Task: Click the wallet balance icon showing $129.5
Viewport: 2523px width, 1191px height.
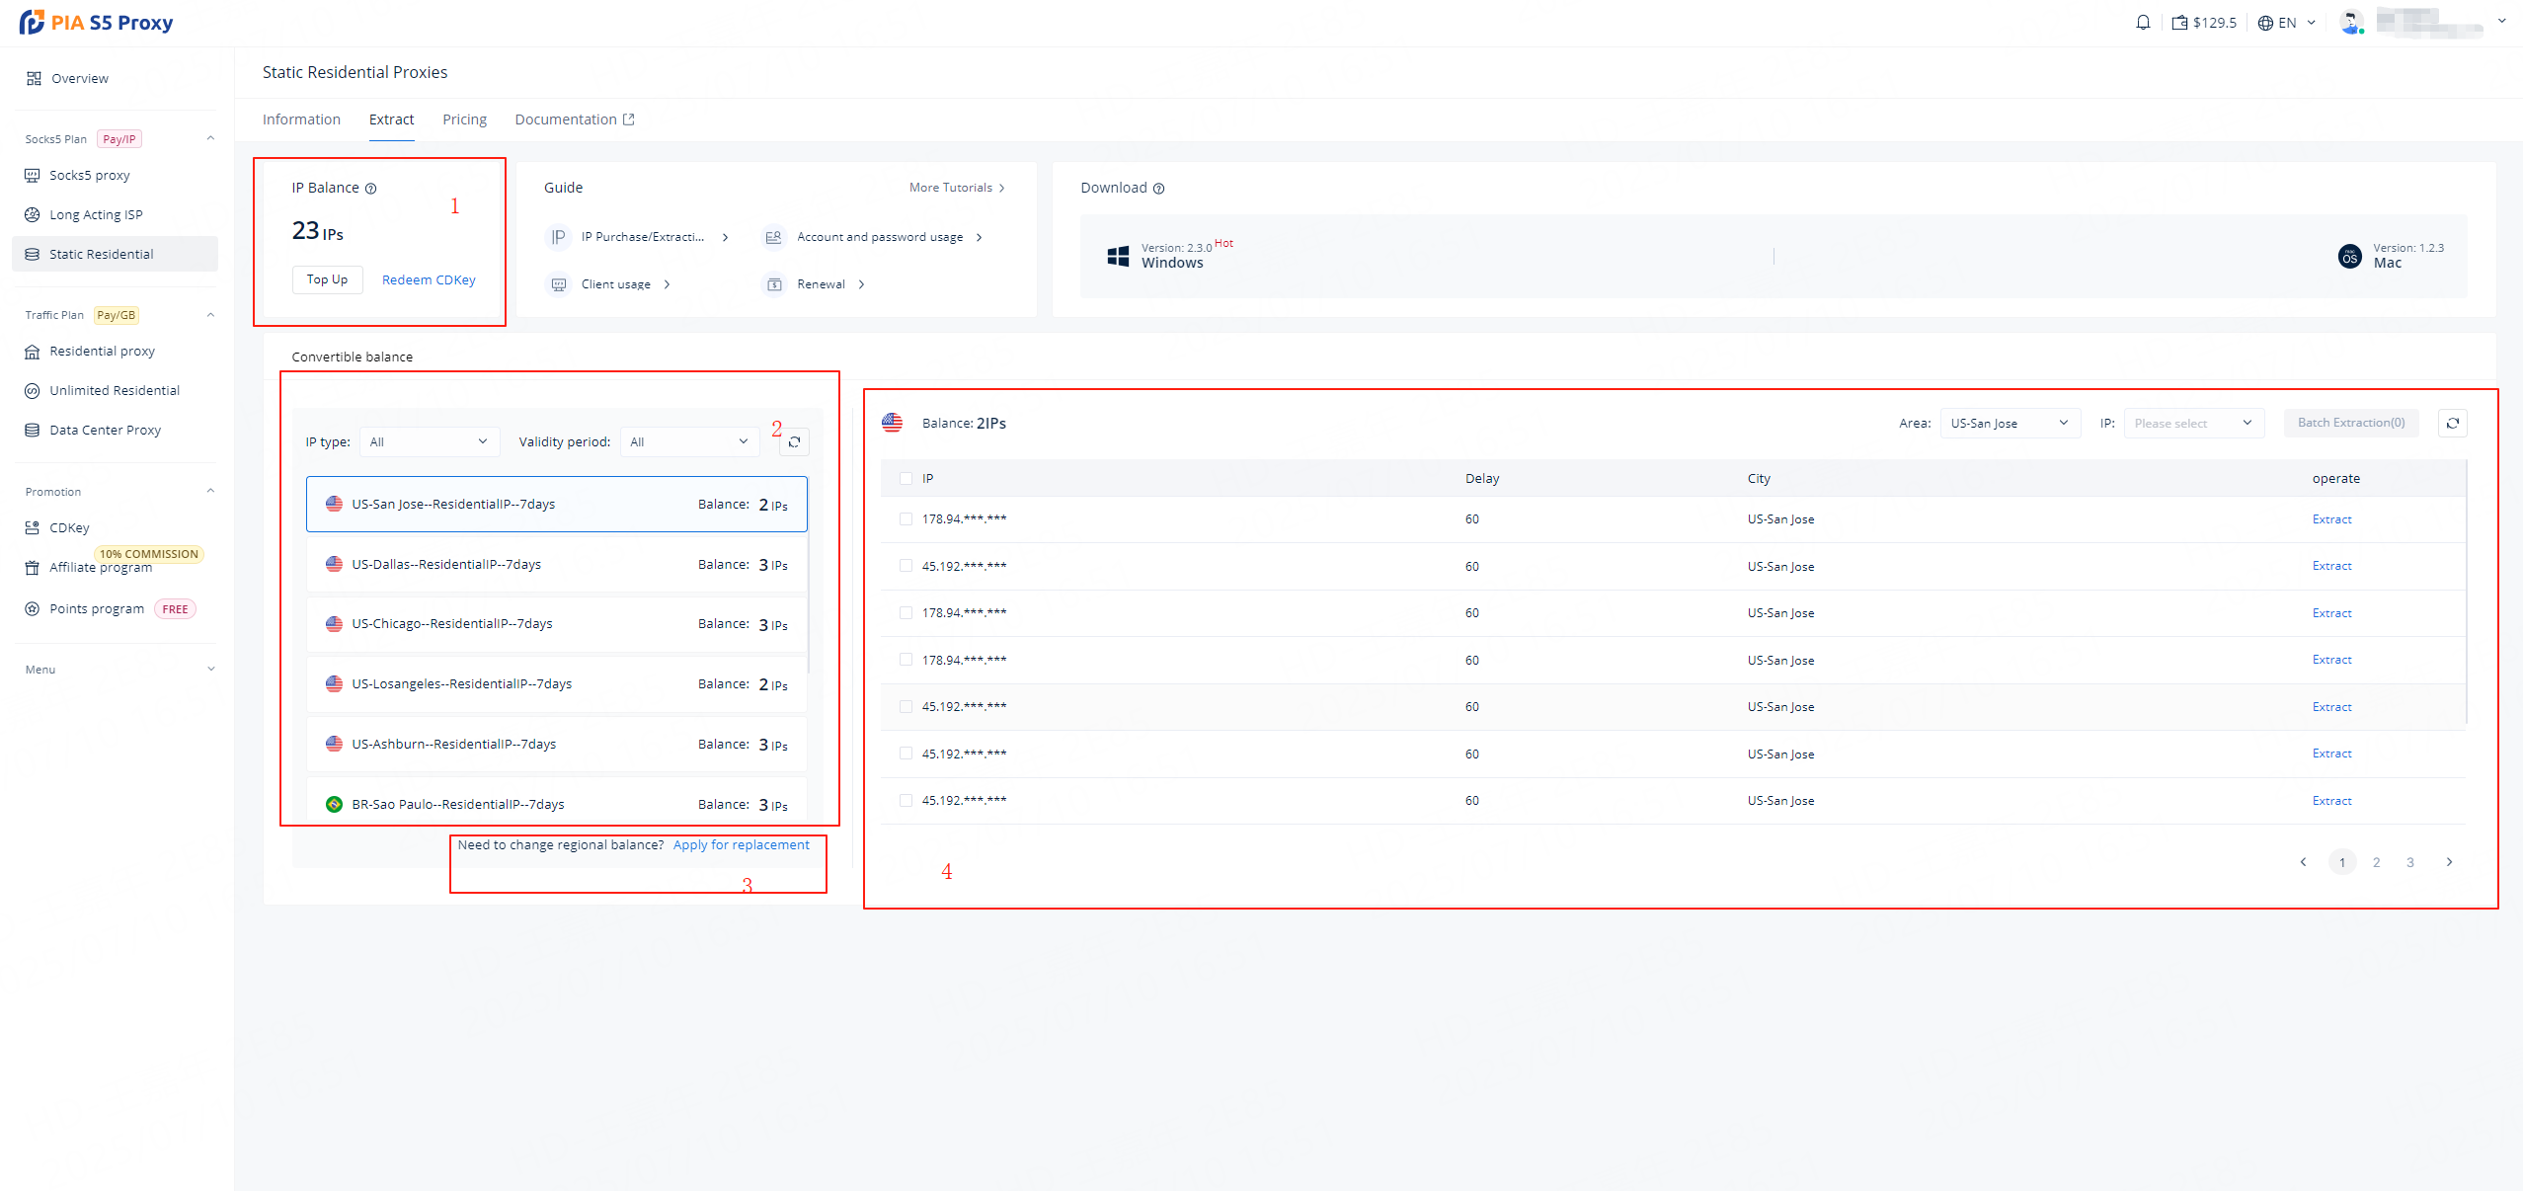Action: [2179, 23]
